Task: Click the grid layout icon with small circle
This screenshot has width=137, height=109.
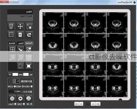Action: [12, 50]
